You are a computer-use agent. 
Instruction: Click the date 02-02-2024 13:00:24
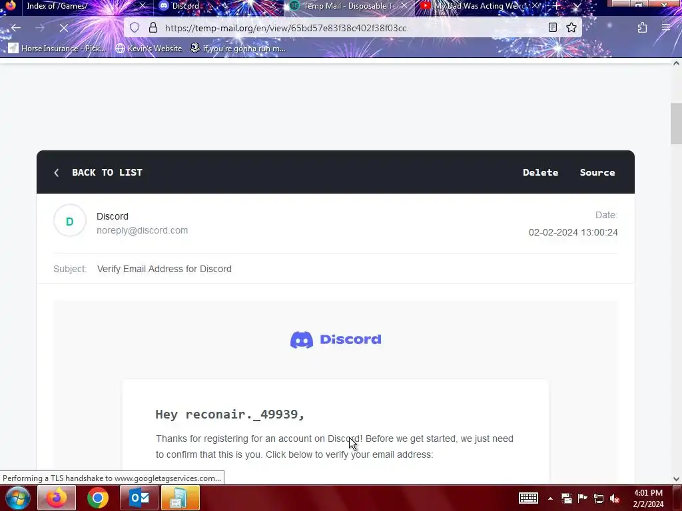573,232
